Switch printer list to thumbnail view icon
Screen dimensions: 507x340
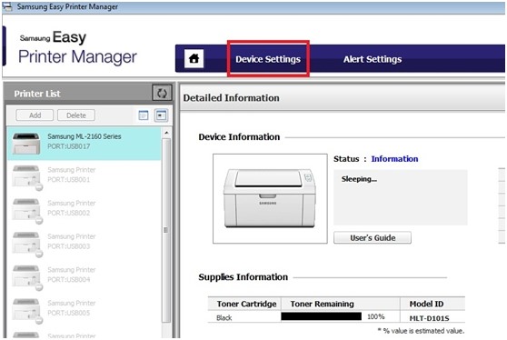161,115
